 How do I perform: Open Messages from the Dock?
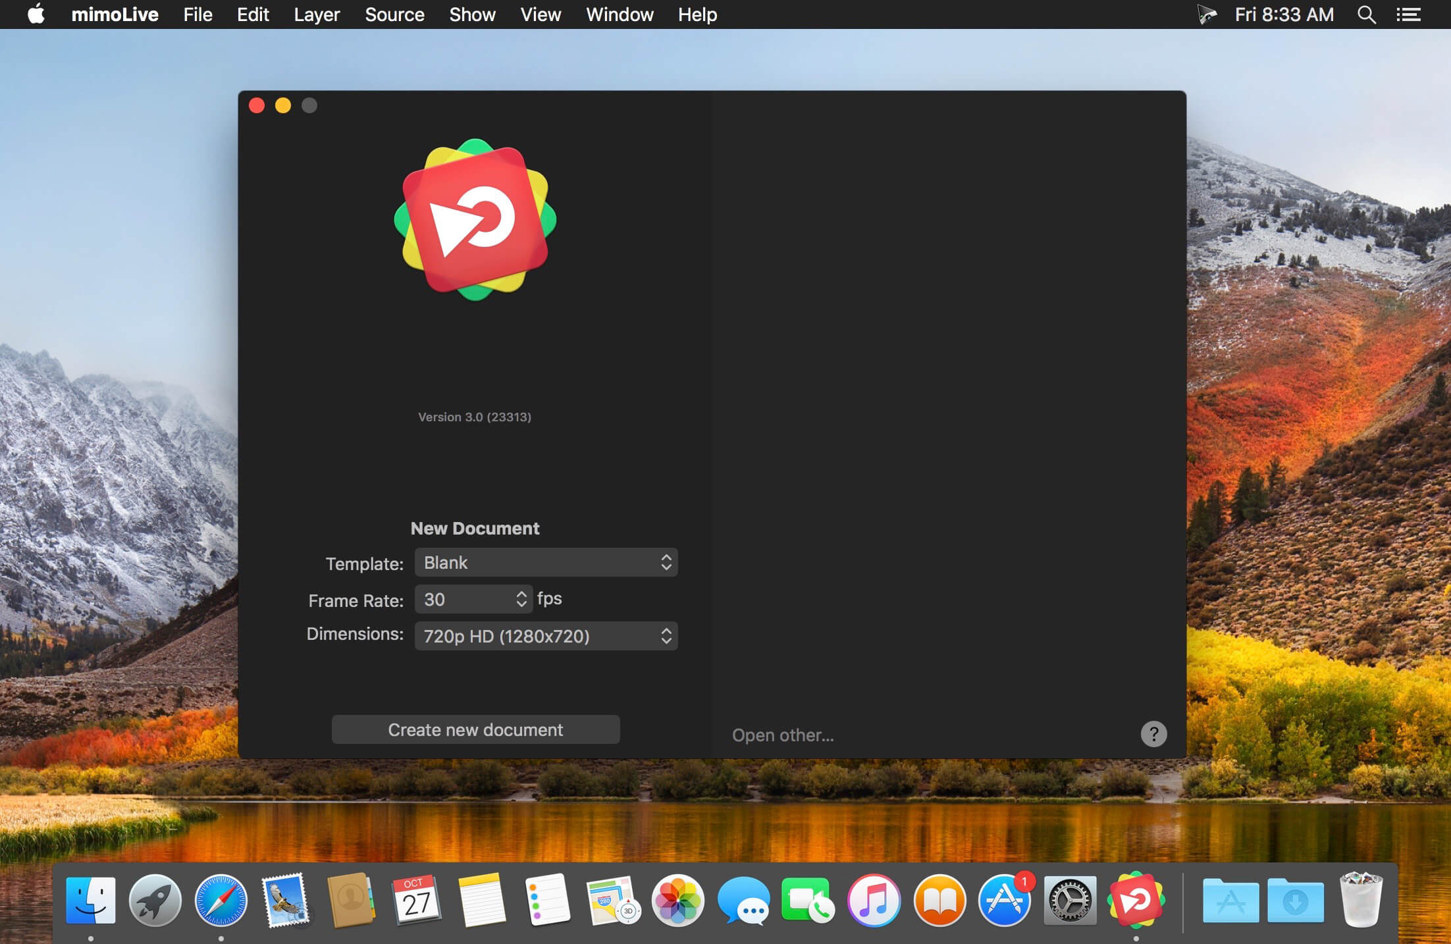tap(743, 900)
